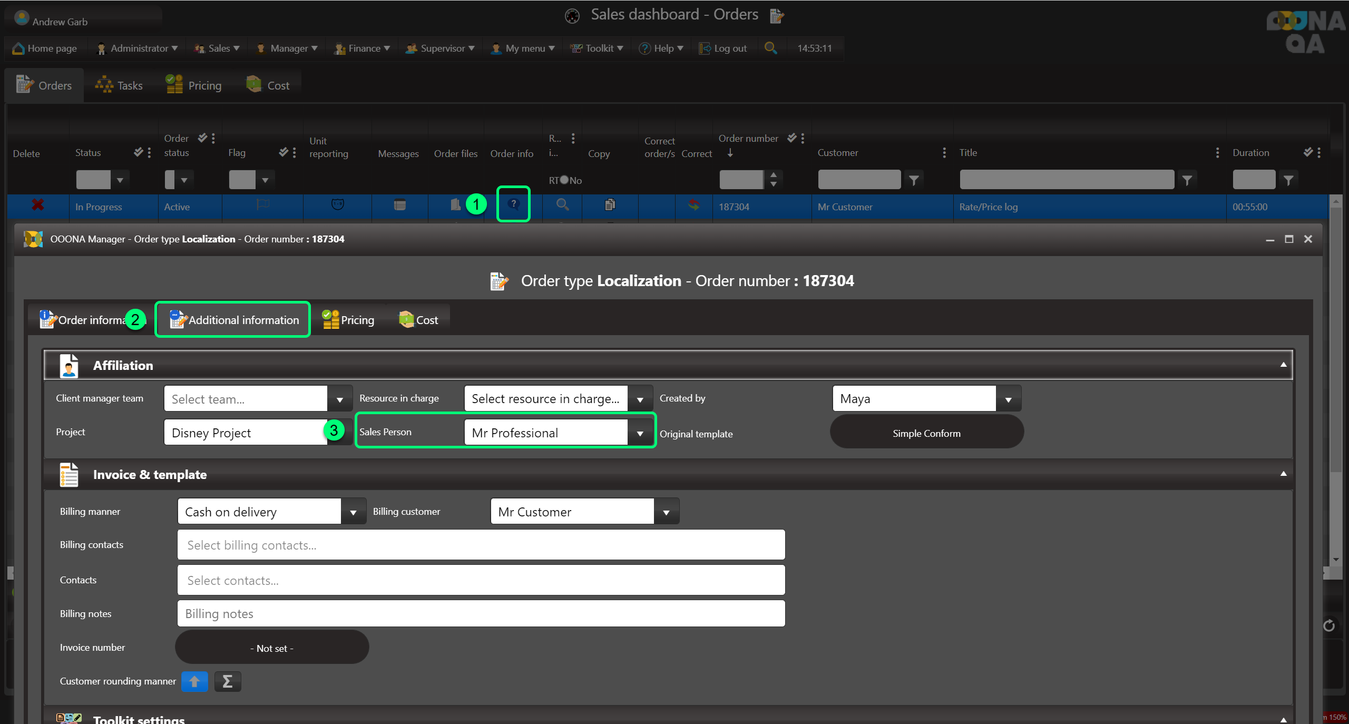Open the Sales Person dropdown
This screenshot has width=1349, height=724.
pyautogui.click(x=640, y=433)
